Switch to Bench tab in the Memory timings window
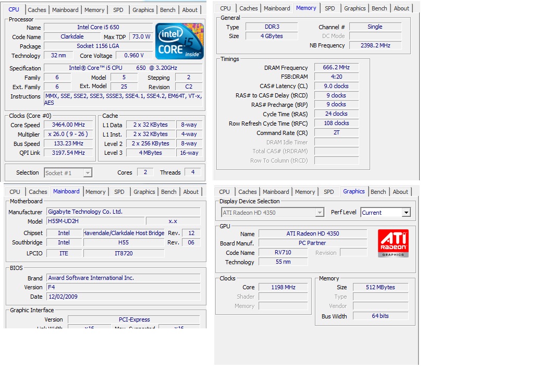Viewport: 538px width, 369px height. 379,8
